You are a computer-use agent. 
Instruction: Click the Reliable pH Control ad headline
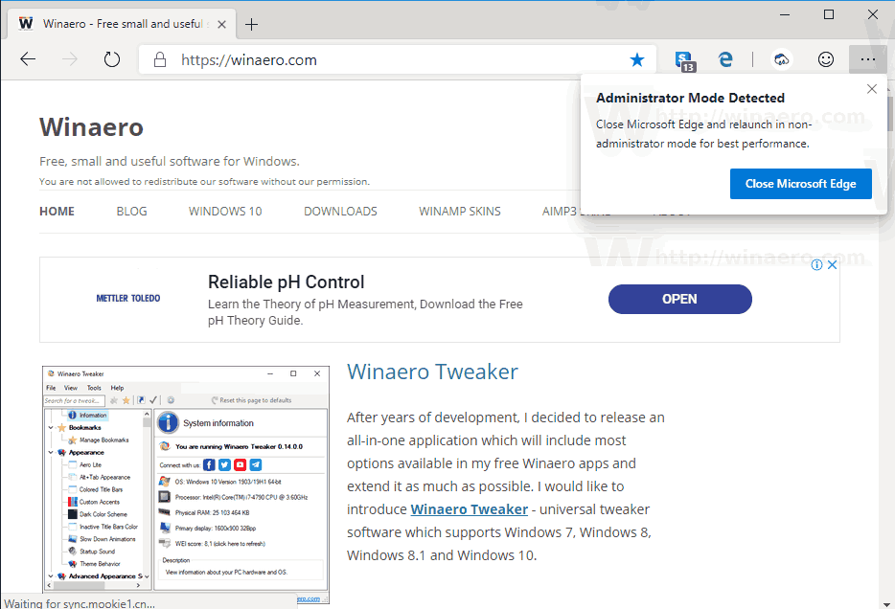pos(286,282)
